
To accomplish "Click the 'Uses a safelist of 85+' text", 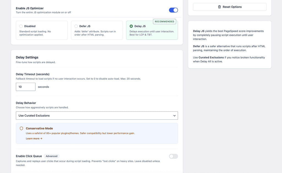I will pyautogui.click(x=80, y=133).
